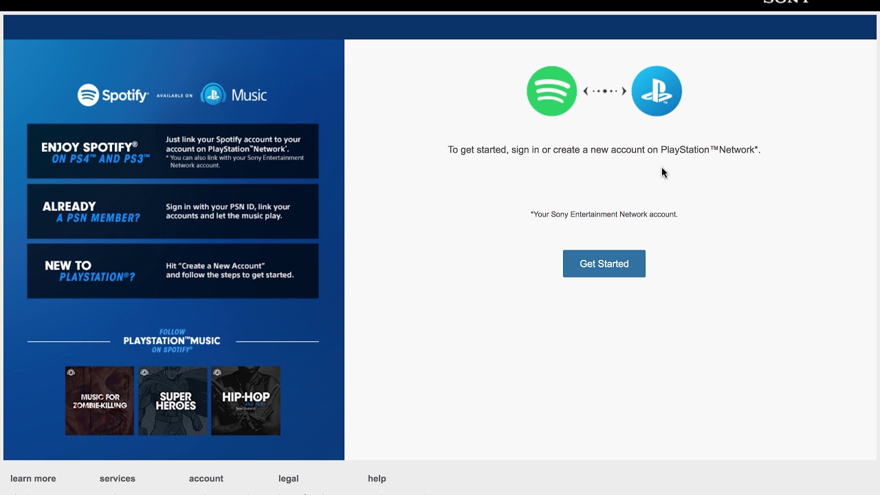Open the Hip-Hop playlist thumbnail

[x=245, y=401]
